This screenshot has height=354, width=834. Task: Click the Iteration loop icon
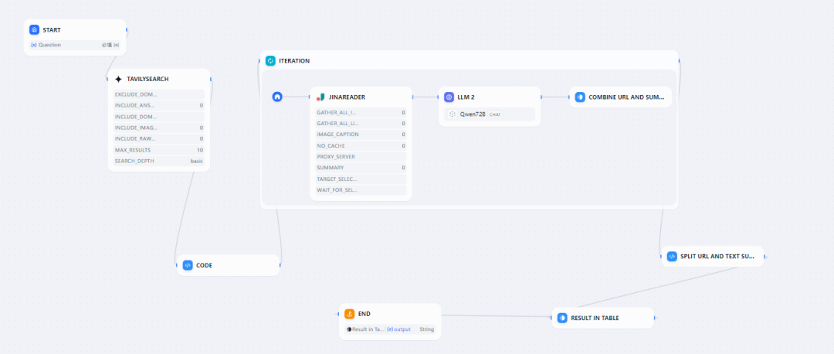(270, 61)
